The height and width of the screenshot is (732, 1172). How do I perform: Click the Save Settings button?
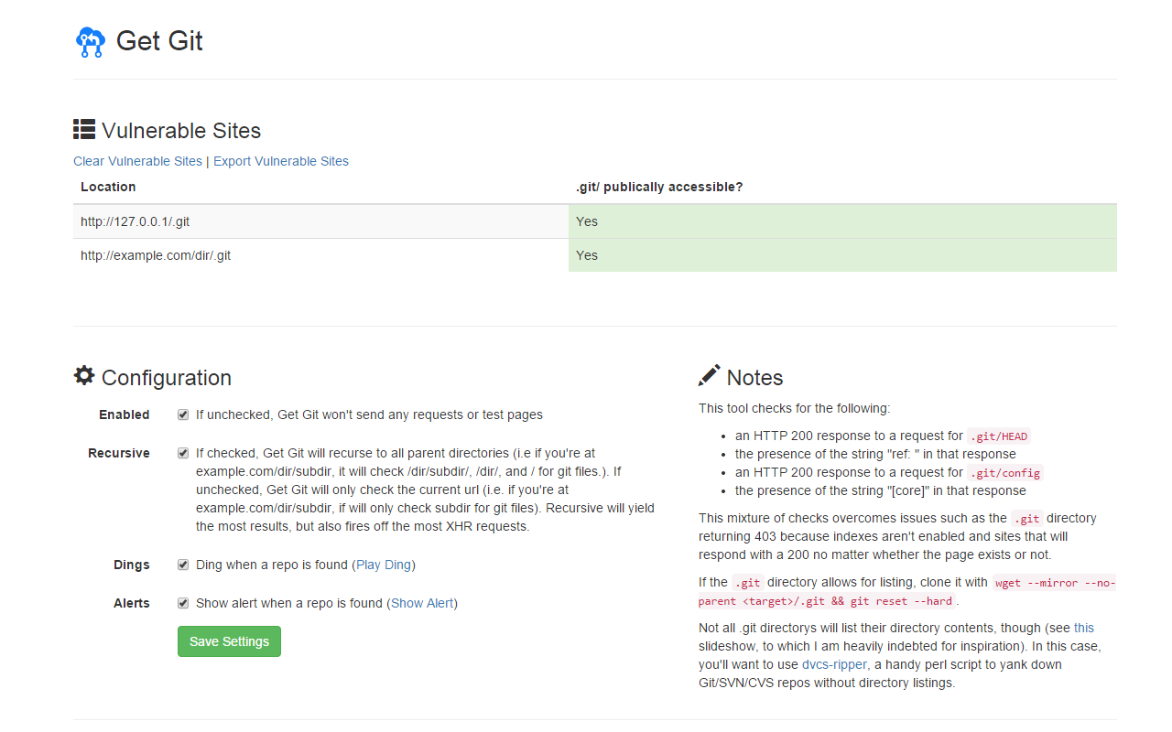pyautogui.click(x=229, y=641)
